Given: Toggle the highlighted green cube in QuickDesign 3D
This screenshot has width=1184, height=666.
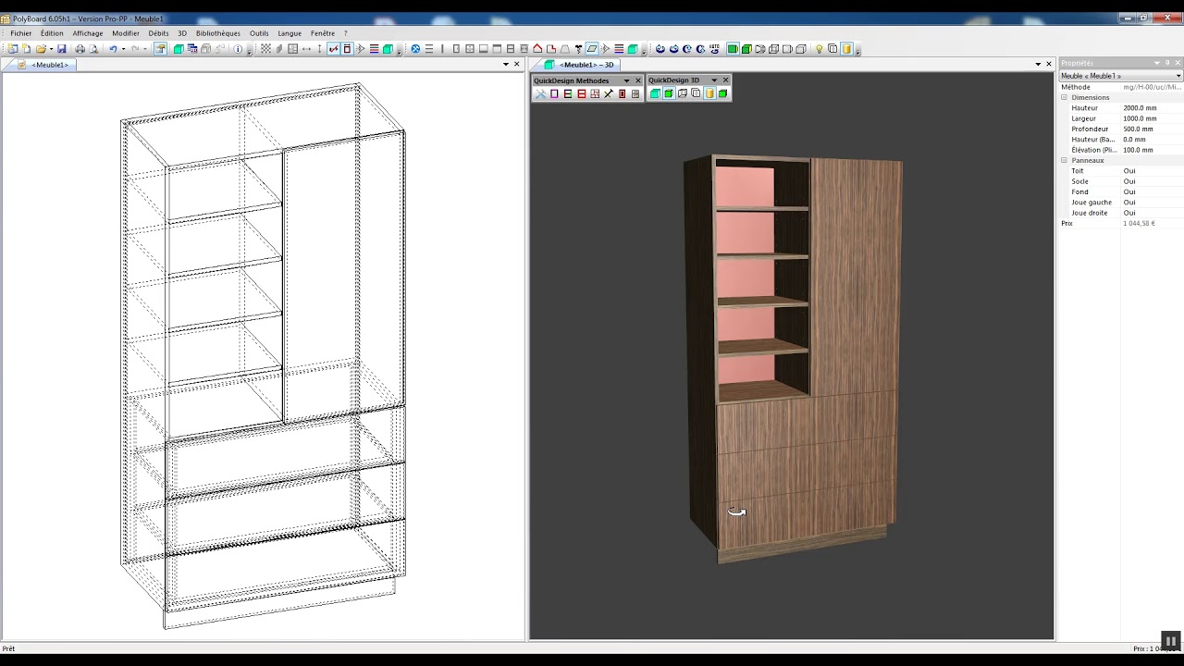Looking at the screenshot, I should coord(669,93).
